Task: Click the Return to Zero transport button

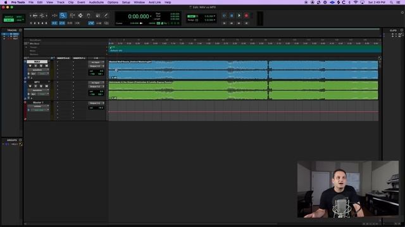Action: click(224, 23)
